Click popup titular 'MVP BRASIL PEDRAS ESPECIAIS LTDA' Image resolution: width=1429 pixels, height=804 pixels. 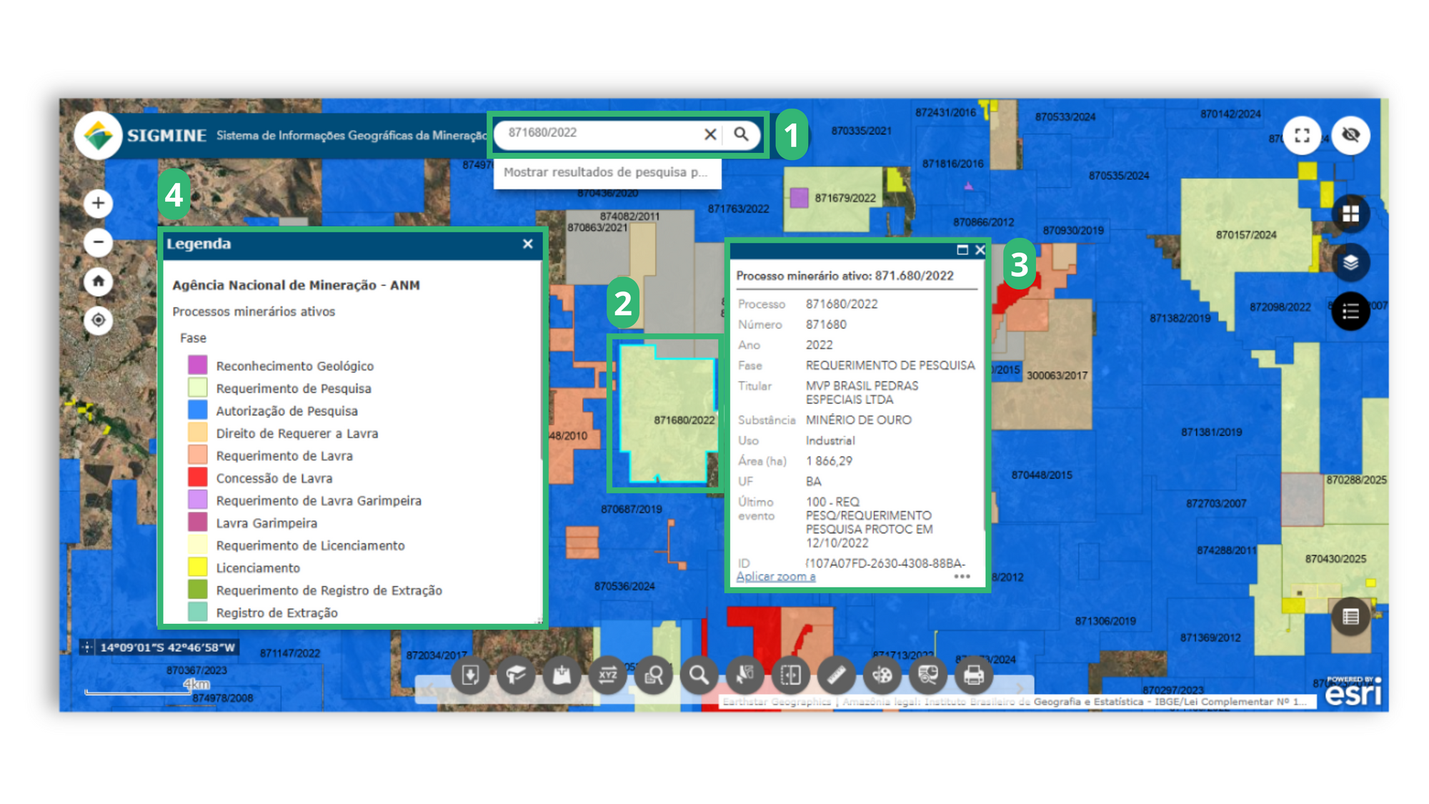pyautogui.click(x=862, y=392)
